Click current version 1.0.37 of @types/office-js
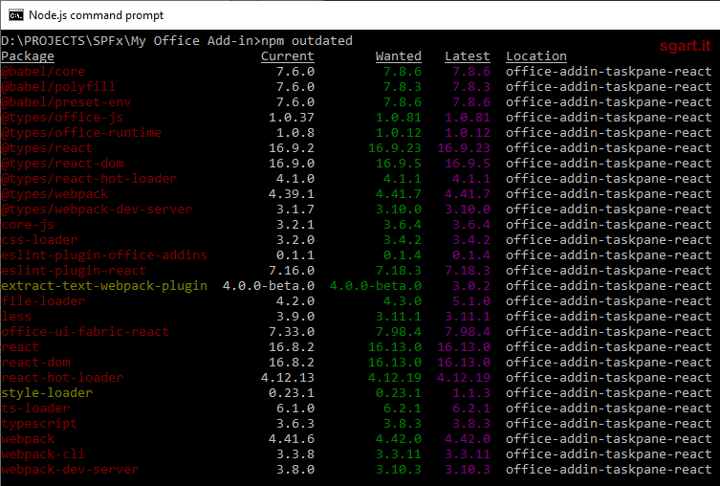 292,118
